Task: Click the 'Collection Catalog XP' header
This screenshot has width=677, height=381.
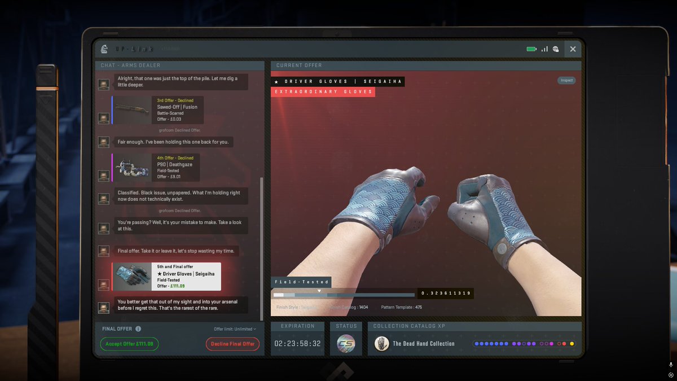Action: [474, 326]
